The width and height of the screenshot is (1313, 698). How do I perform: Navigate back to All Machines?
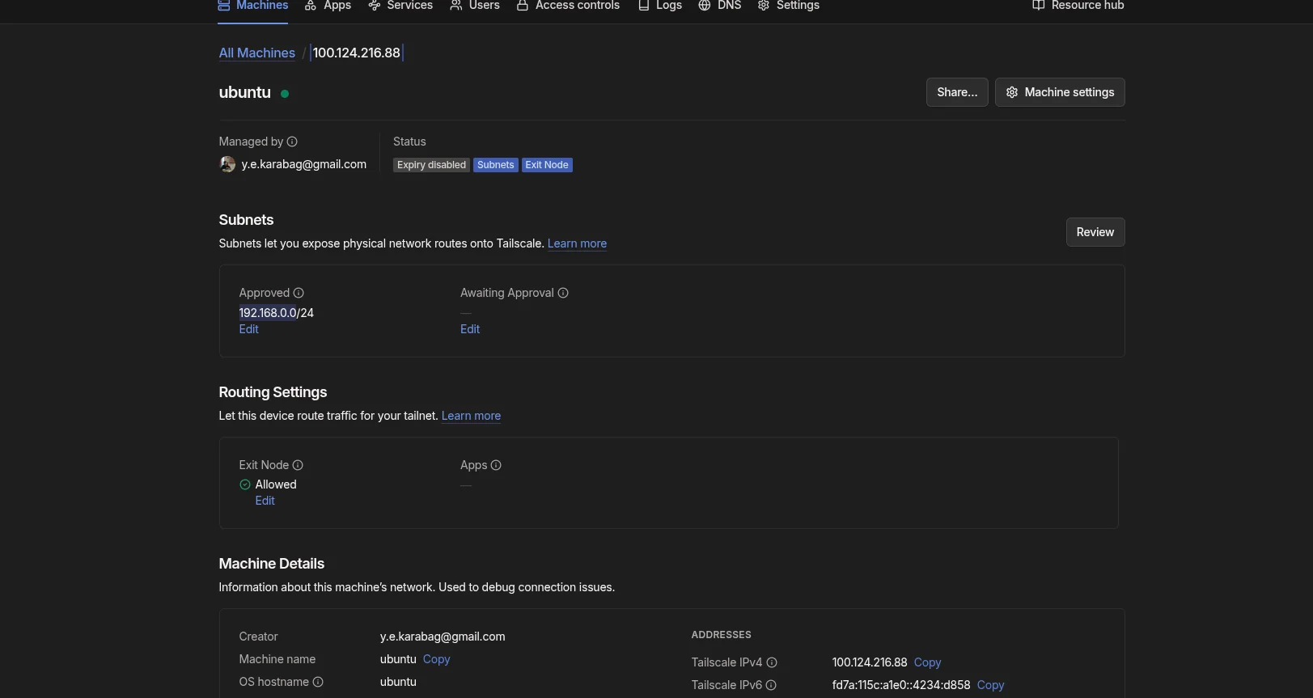(257, 53)
